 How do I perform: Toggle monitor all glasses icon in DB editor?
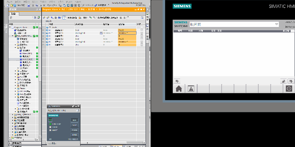click(64, 18)
